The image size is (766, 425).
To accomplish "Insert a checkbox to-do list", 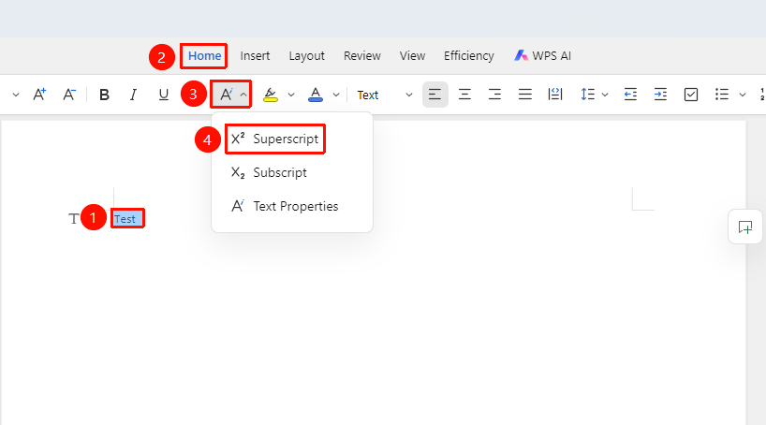I will pos(691,95).
